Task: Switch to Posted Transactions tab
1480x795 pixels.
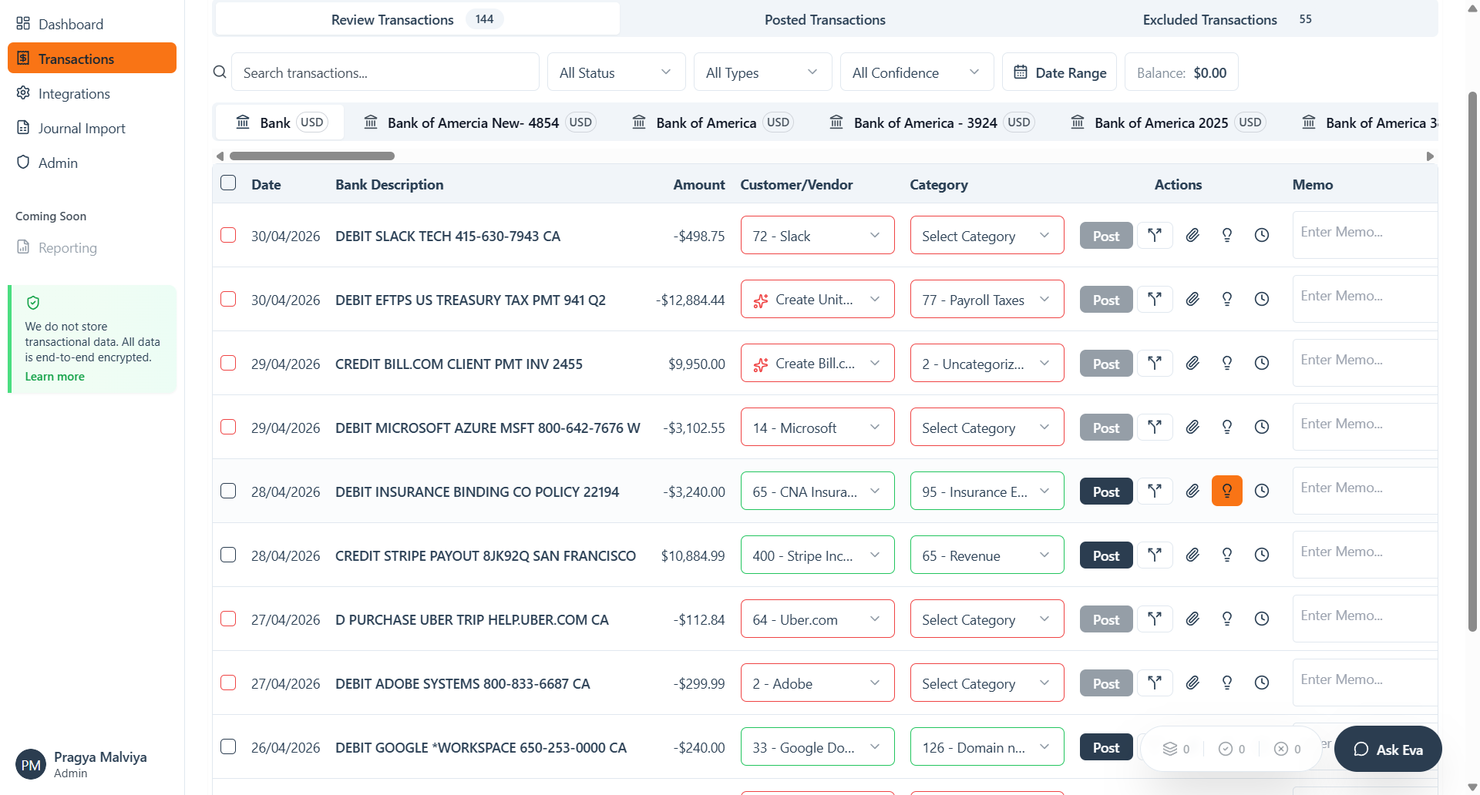Action: point(824,20)
